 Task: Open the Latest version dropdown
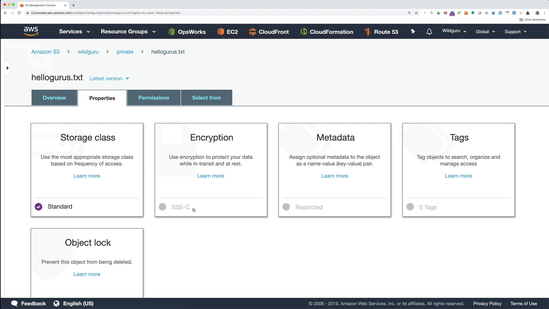pyautogui.click(x=109, y=79)
